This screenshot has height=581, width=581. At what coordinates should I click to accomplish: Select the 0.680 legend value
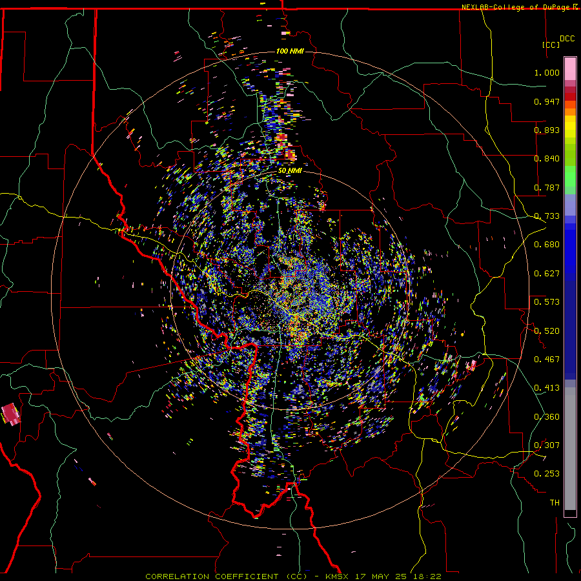[547, 245]
